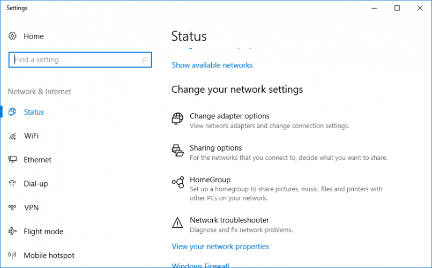
Task: Click the Flight mode airplane icon
Action: [x=12, y=232]
